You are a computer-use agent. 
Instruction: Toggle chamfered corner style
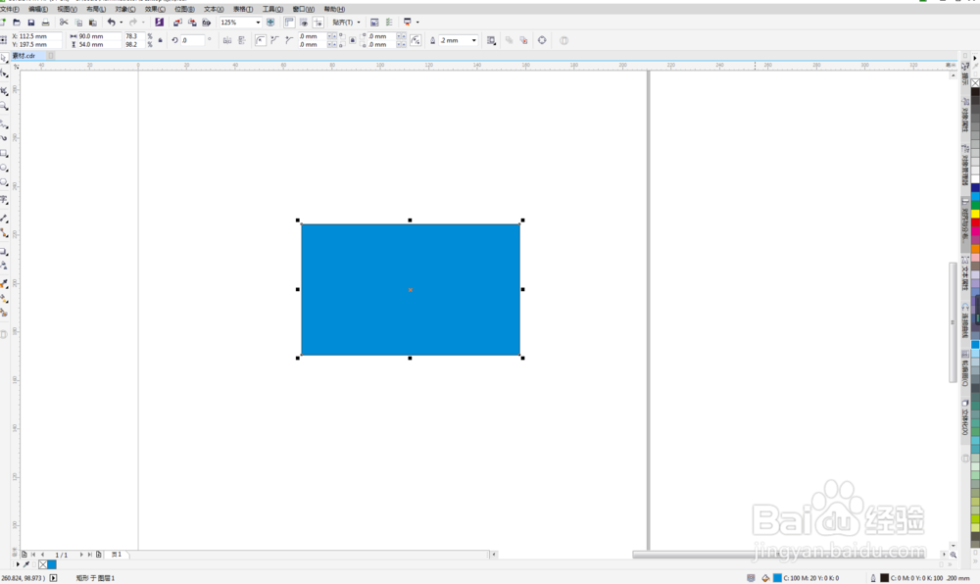[x=289, y=40]
